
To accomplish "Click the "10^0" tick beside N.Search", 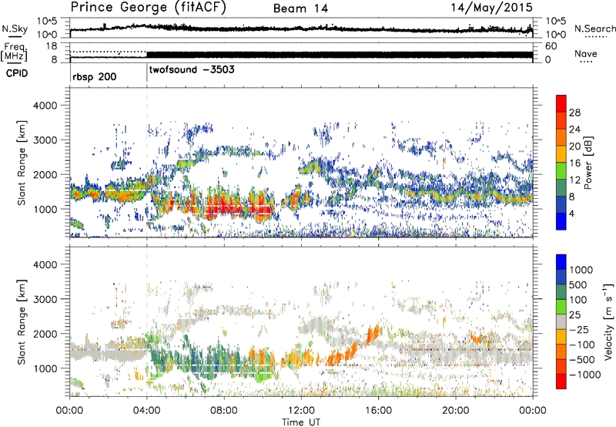I will [555, 35].
